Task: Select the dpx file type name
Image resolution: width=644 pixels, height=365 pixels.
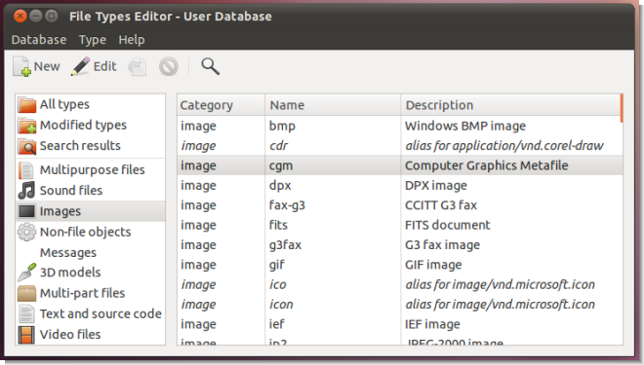Action: click(x=280, y=186)
